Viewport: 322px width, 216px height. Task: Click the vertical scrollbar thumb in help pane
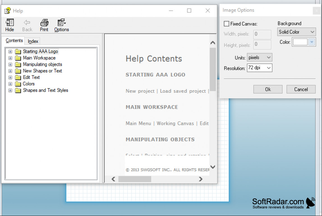tap(213, 70)
